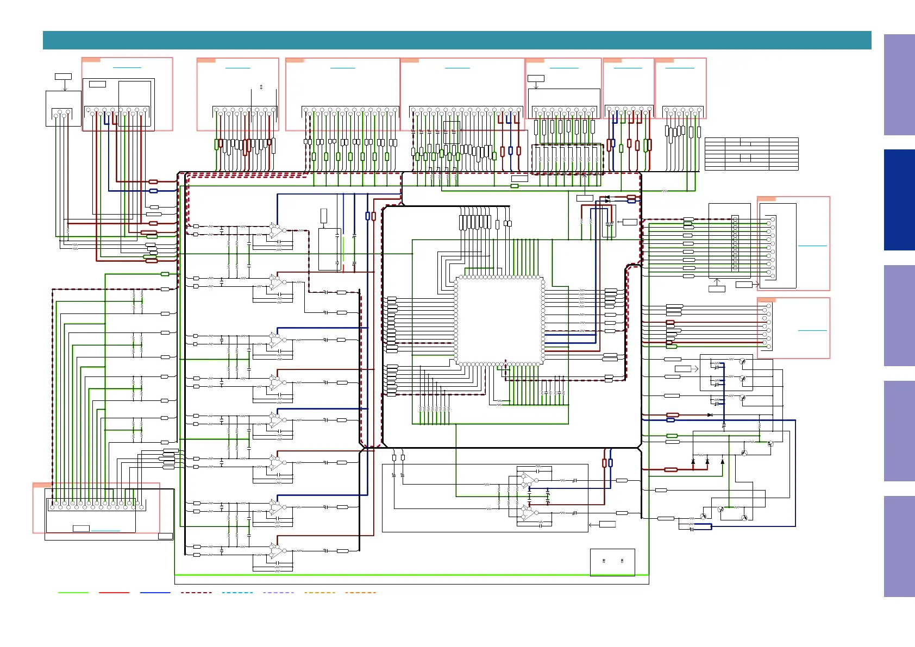Click the large central square IC chip
915x647 pixels.
pos(499,321)
